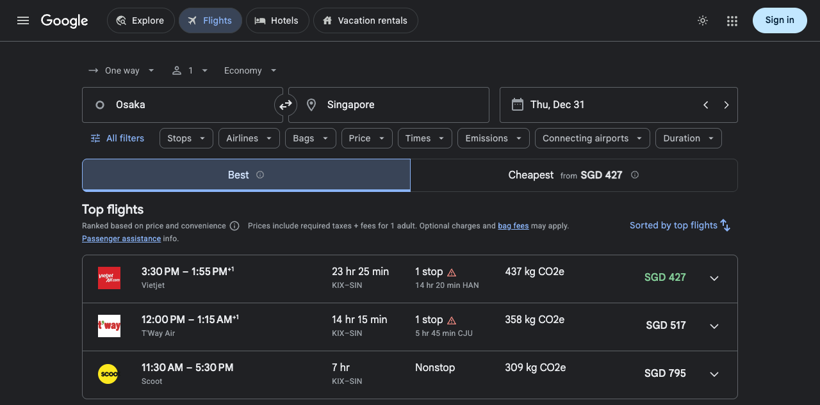Toggle the dark theme brightness icon
The width and height of the screenshot is (820, 405).
click(x=703, y=20)
